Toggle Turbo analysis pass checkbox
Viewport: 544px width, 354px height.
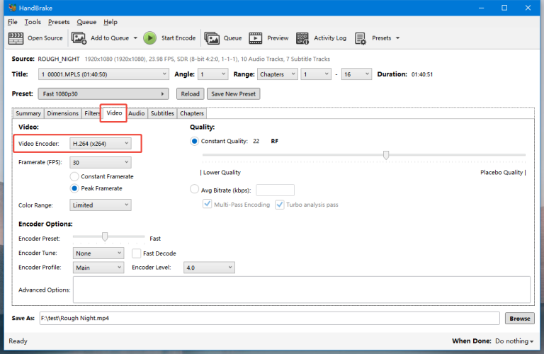(x=280, y=205)
